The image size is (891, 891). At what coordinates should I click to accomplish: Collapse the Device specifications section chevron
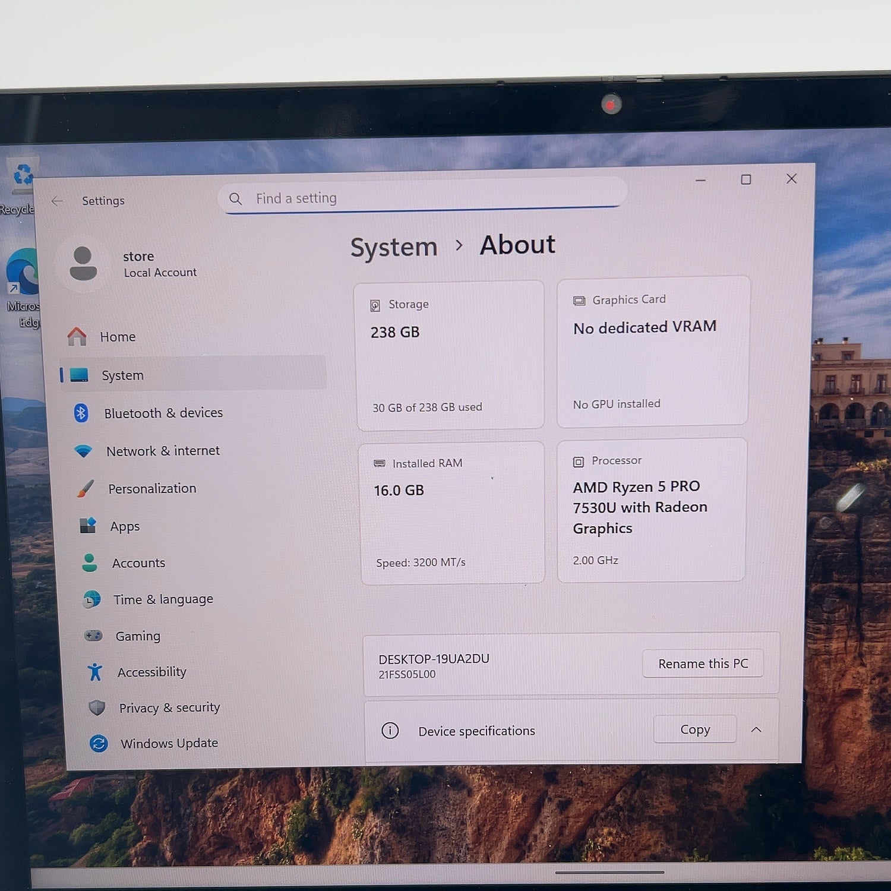click(756, 729)
